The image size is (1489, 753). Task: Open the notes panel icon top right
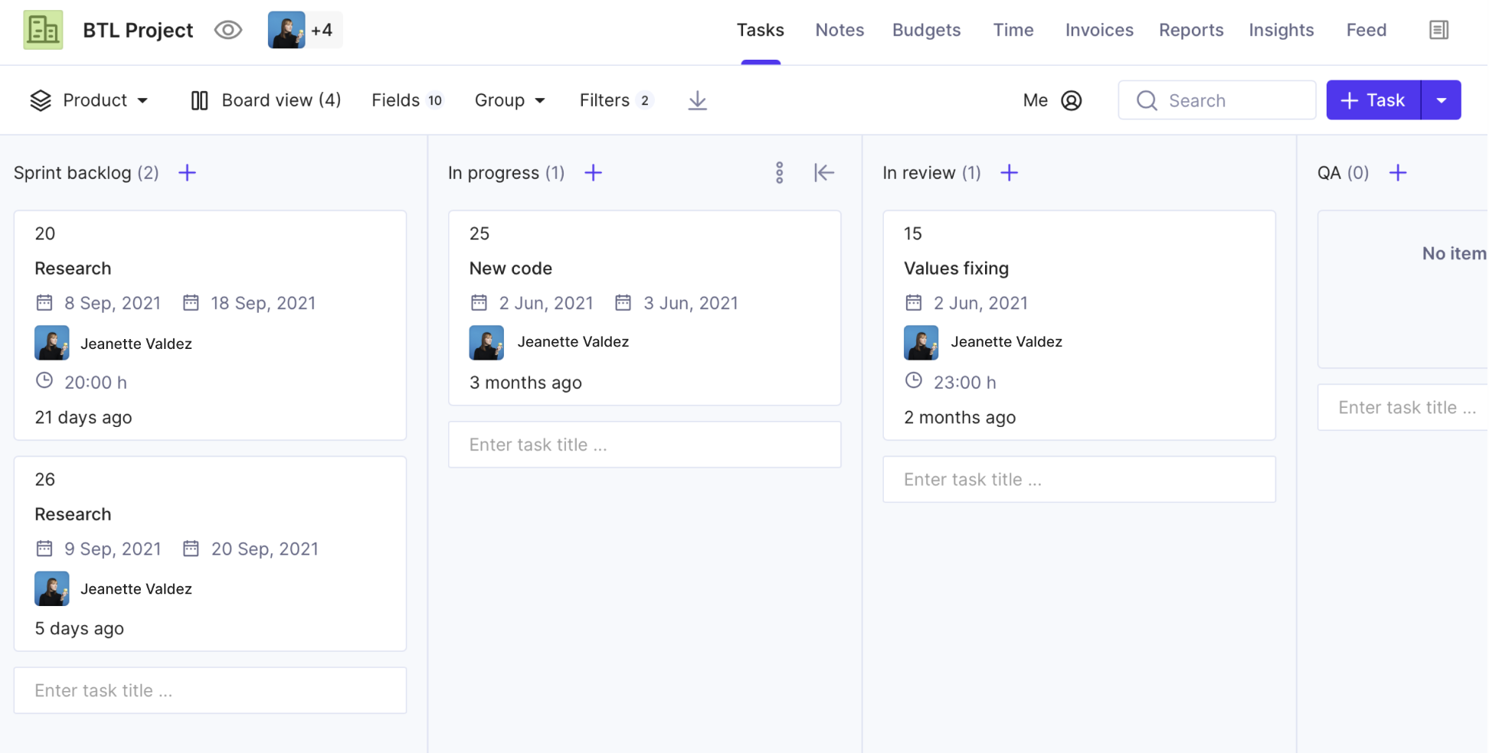pyautogui.click(x=1438, y=29)
